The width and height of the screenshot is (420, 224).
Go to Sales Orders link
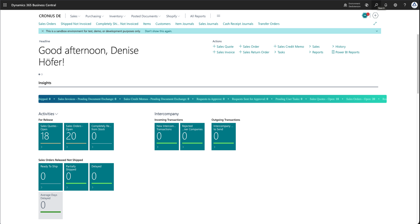[x=47, y=24]
